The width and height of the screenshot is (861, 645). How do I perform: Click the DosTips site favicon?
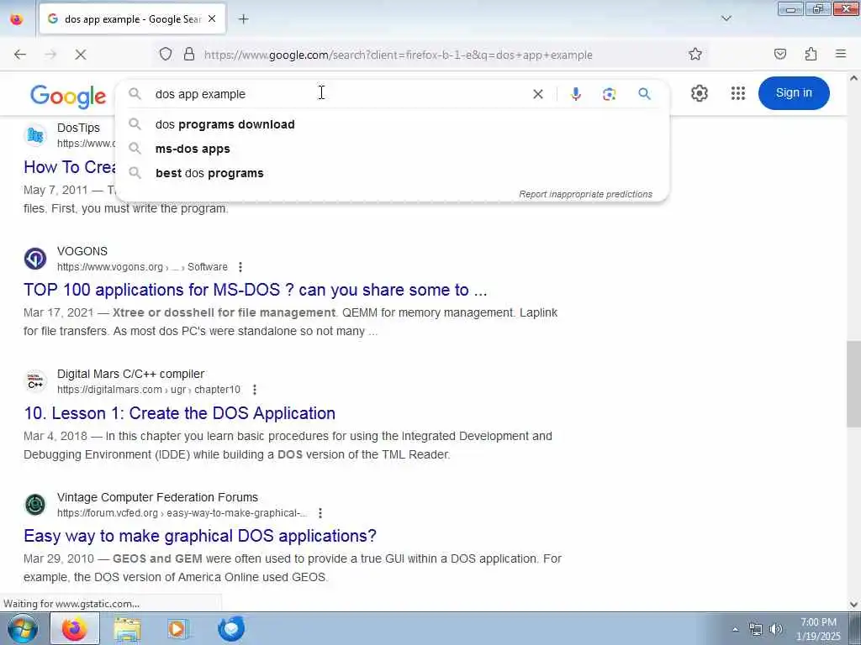35,135
